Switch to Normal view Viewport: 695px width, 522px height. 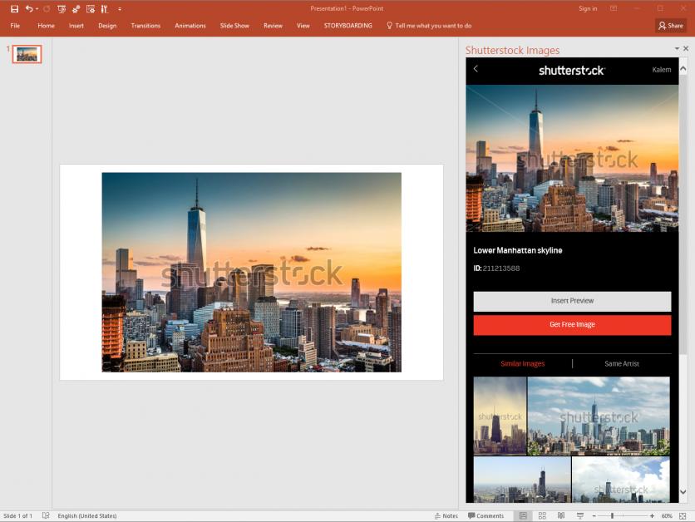tap(523, 516)
